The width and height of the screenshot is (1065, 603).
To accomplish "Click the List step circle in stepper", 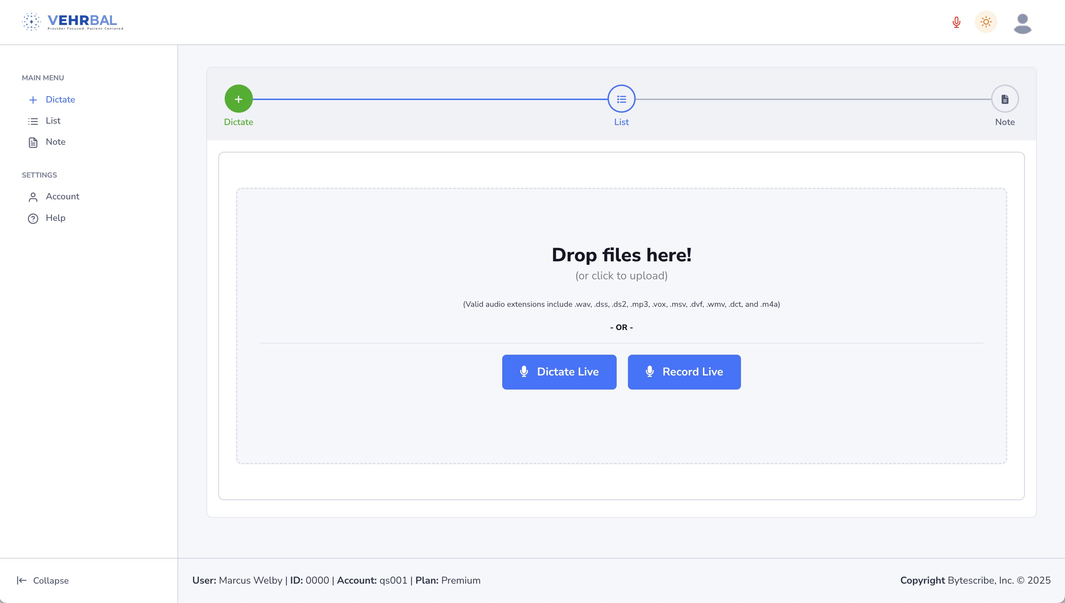I will [x=621, y=99].
